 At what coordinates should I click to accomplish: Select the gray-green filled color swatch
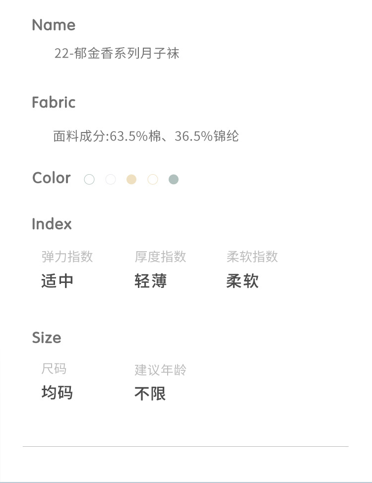(173, 179)
